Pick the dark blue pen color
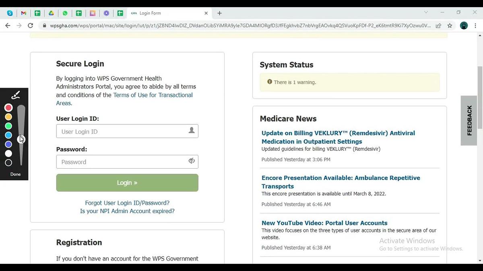This screenshot has width=483, height=271. point(8,144)
